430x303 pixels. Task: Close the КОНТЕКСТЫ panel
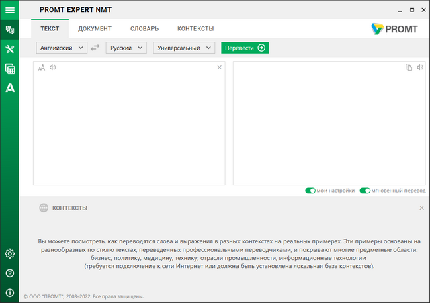421,208
